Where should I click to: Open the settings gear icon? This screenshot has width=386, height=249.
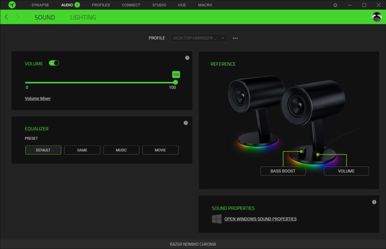click(x=335, y=5)
